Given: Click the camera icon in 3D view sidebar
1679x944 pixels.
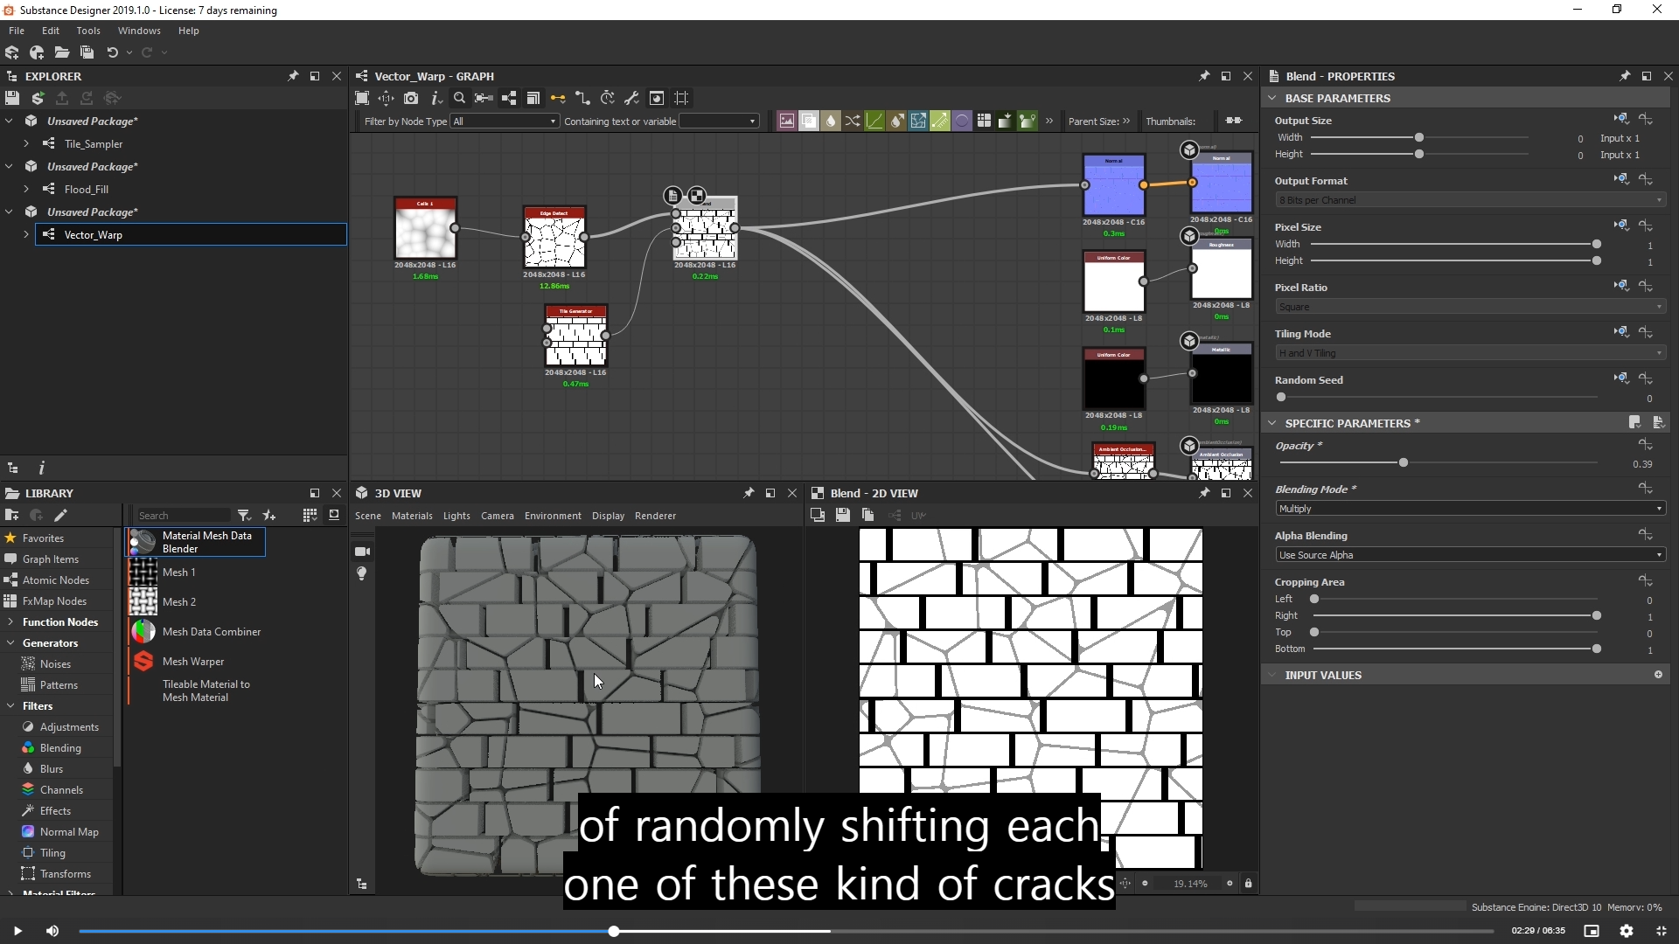Looking at the screenshot, I should pyautogui.click(x=362, y=552).
